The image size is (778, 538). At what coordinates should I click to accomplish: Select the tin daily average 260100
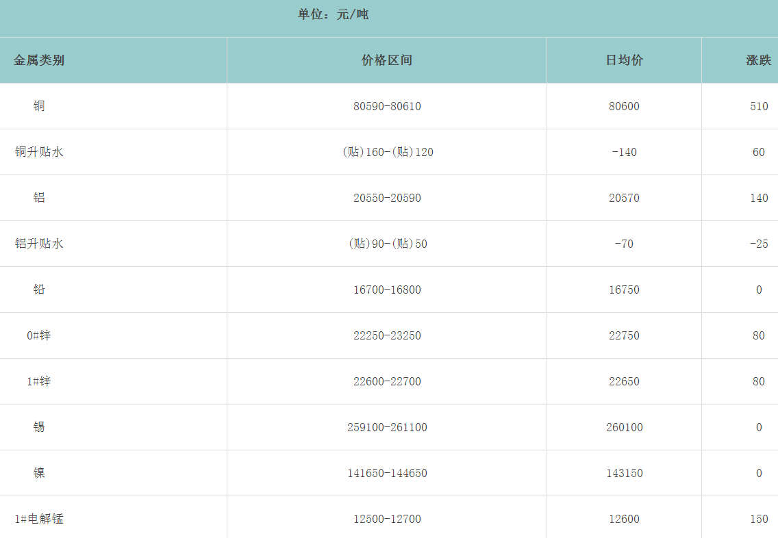click(x=624, y=427)
